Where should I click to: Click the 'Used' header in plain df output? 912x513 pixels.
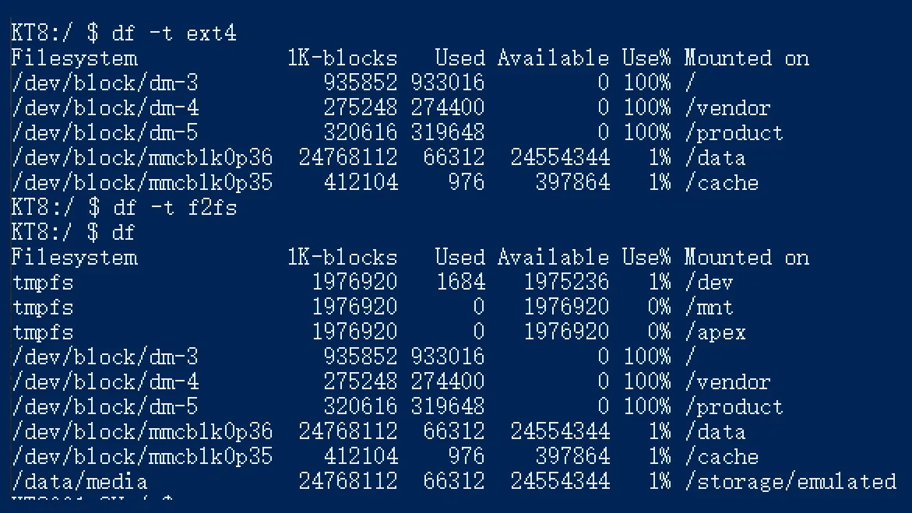(x=460, y=258)
